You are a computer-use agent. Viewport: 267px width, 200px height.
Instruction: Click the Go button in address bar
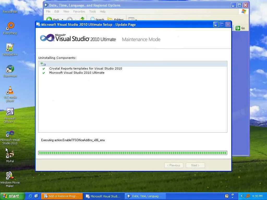click(x=240, y=28)
